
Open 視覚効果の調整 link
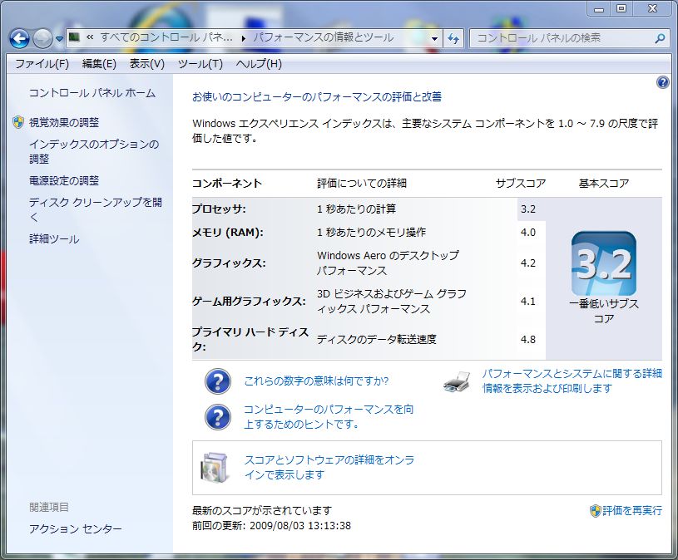64,122
